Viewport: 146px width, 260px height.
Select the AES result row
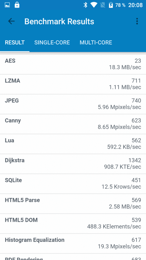coord(73,64)
